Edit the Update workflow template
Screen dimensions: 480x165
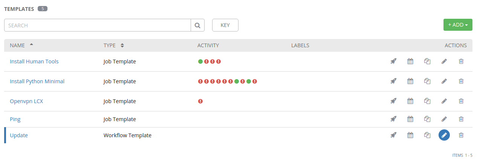click(444, 135)
